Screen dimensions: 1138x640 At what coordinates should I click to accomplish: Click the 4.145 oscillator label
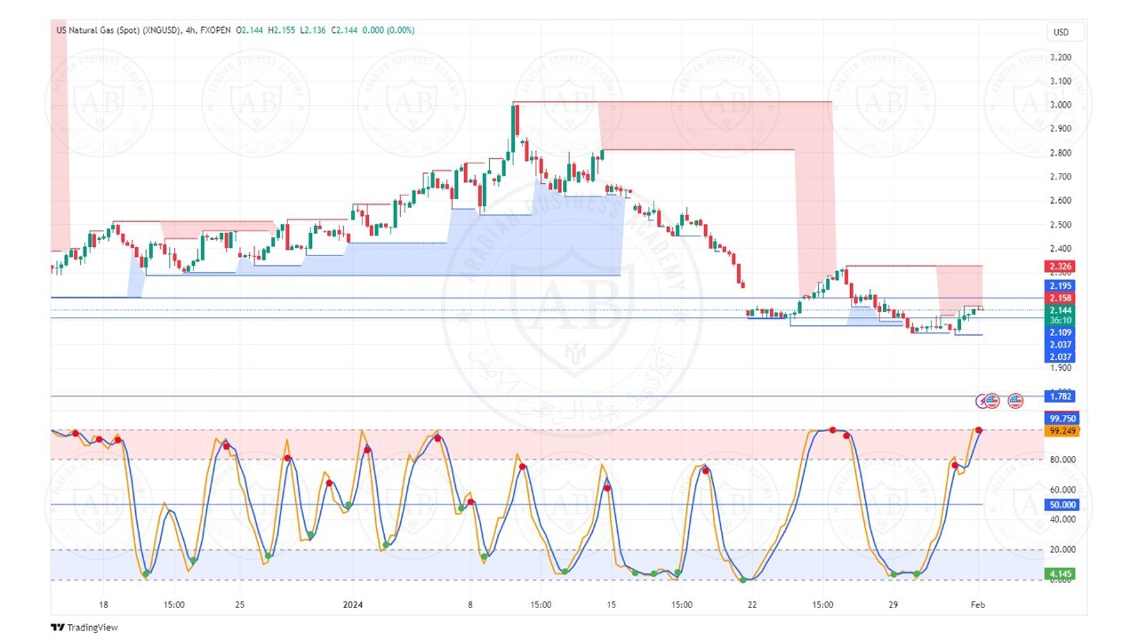1061,574
